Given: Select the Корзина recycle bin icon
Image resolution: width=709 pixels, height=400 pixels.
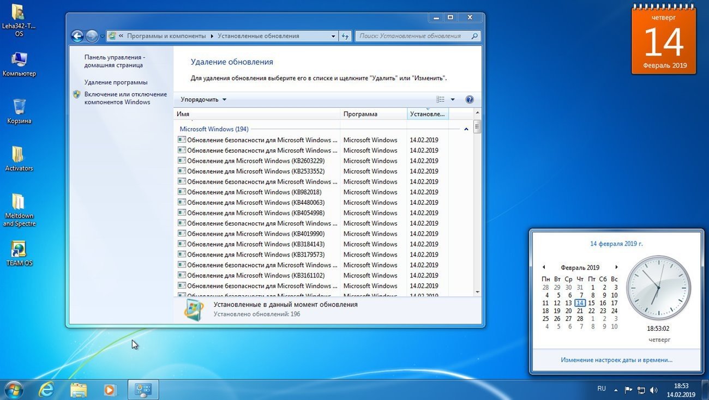Looking at the screenshot, I should pyautogui.click(x=19, y=111).
